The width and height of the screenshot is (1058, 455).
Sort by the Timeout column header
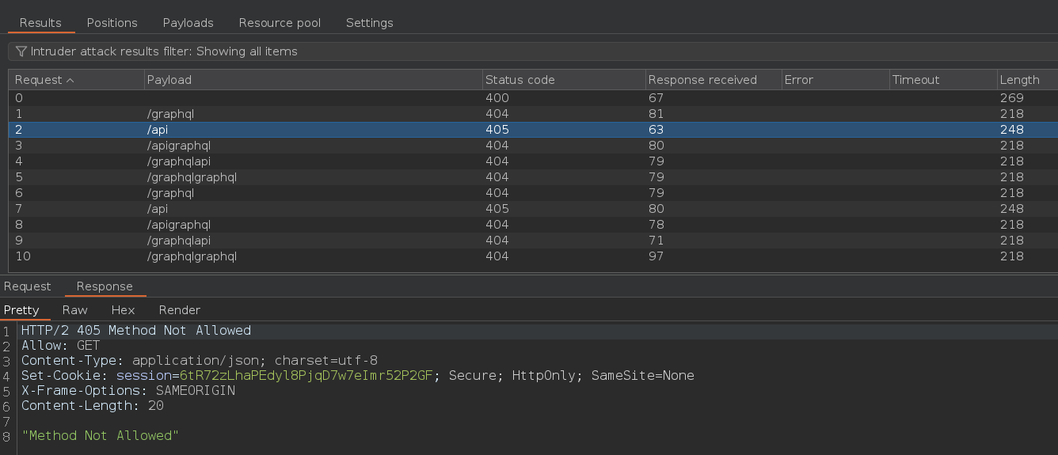[x=943, y=80]
